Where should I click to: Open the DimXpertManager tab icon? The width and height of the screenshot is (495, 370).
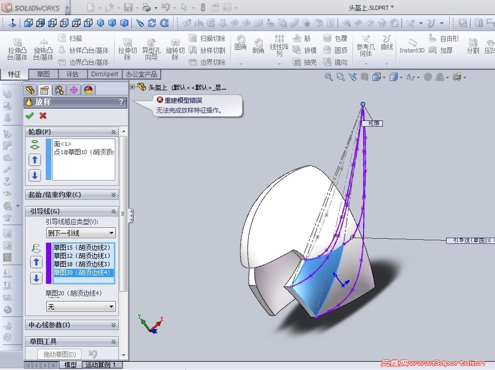(x=74, y=90)
